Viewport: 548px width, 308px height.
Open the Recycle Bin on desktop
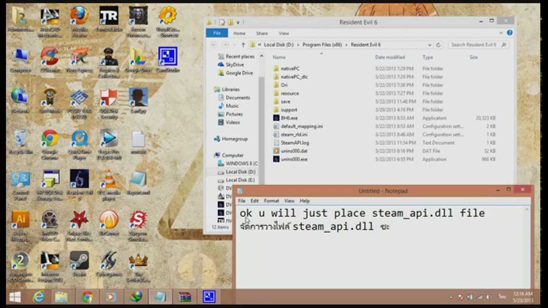click(x=20, y=142)
